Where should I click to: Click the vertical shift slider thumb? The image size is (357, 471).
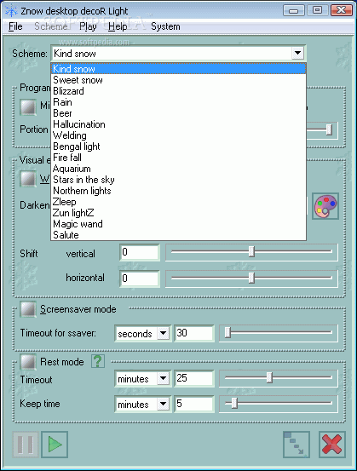251,252
